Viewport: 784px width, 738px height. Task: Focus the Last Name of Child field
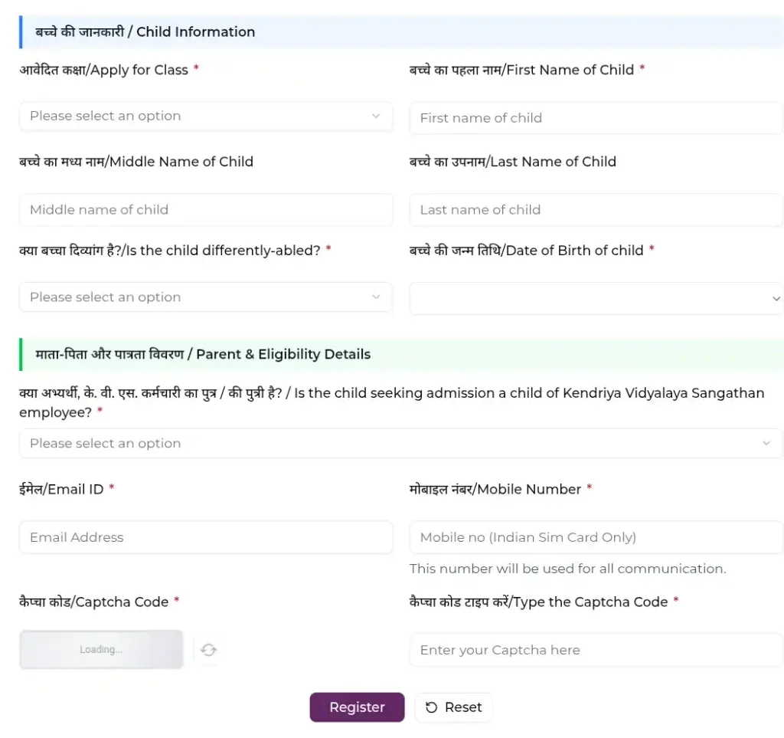pos(596,210)
